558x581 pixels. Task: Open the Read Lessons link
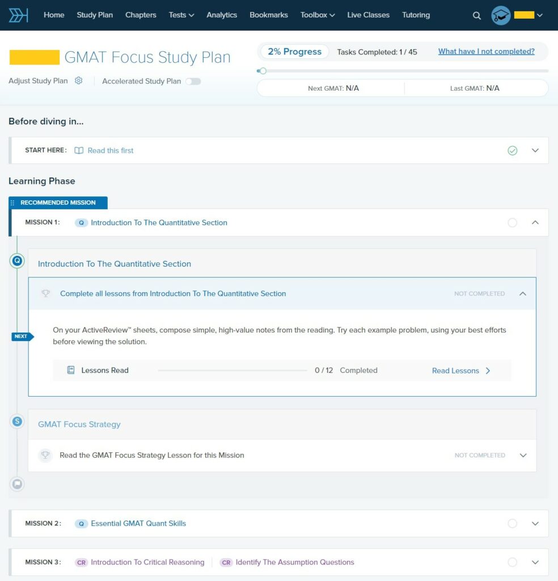[460, 371]
